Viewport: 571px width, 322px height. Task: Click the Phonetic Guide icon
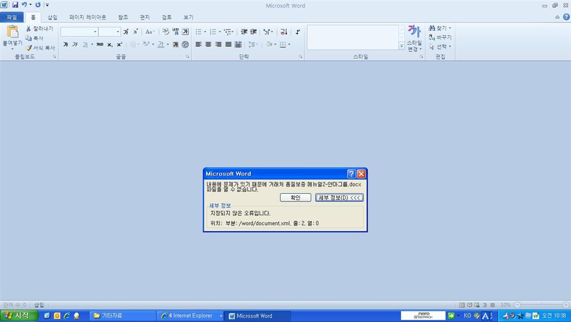(176, 32)
